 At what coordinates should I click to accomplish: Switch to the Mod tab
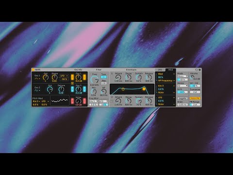[170, 70]
